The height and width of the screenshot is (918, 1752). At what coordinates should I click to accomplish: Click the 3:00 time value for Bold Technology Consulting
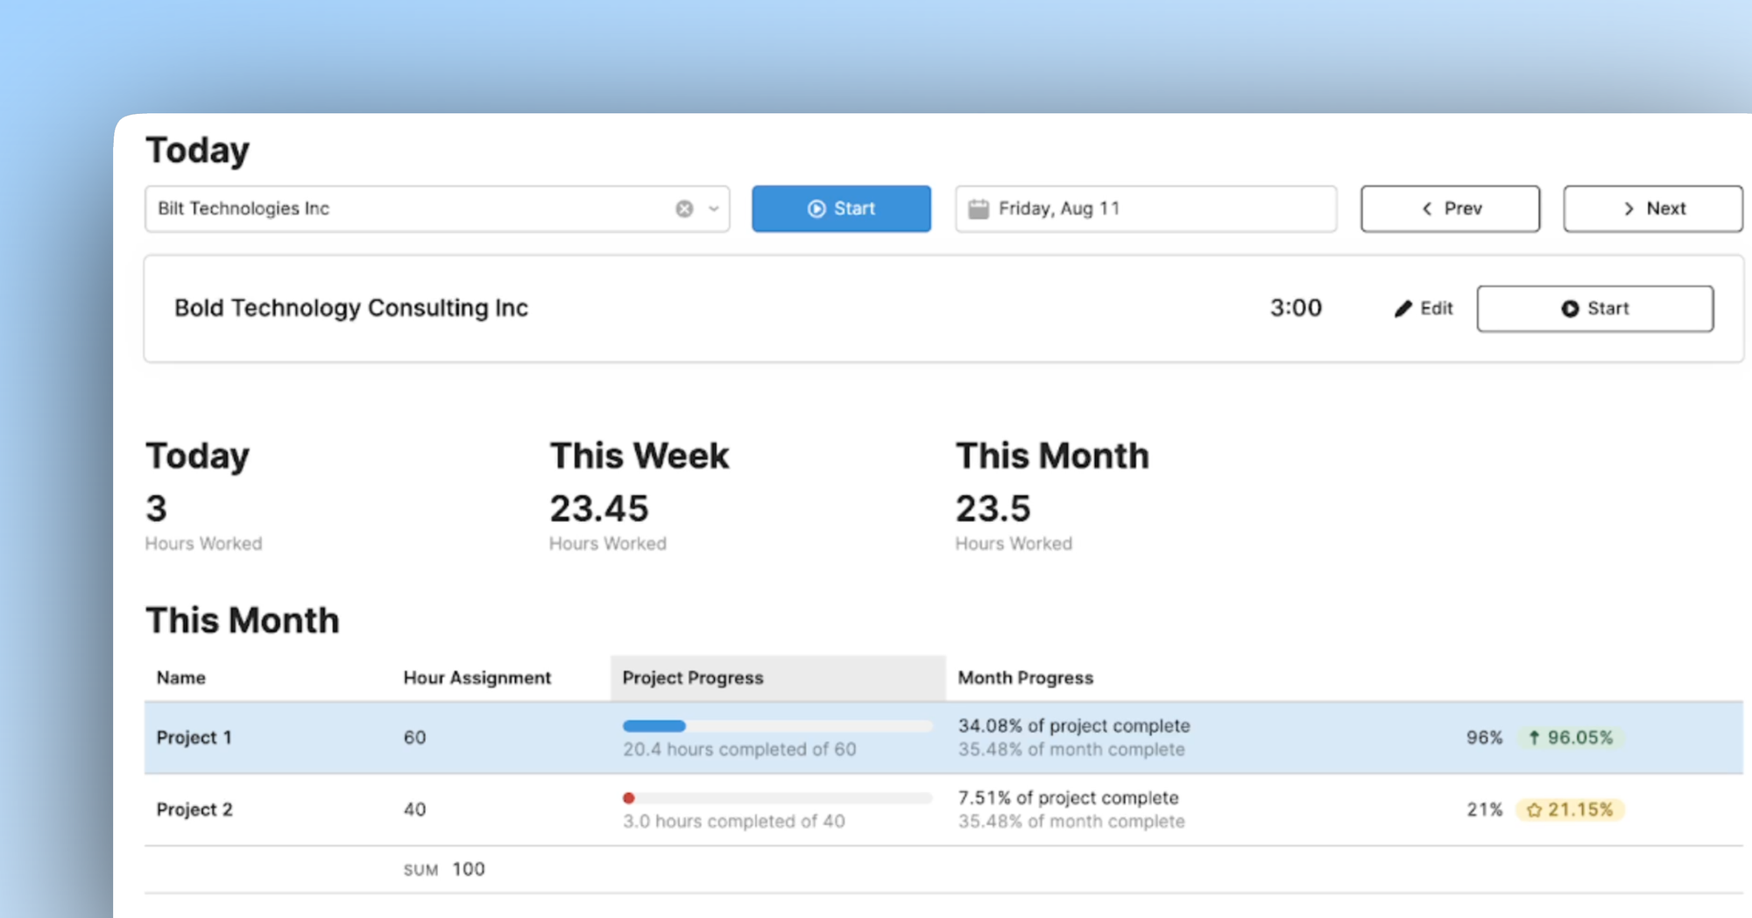tap(1296, 308)
